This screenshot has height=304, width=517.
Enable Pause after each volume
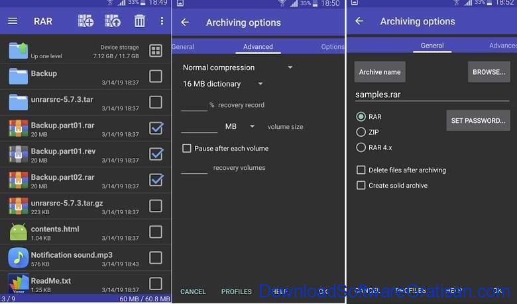(x=187, y=148)
